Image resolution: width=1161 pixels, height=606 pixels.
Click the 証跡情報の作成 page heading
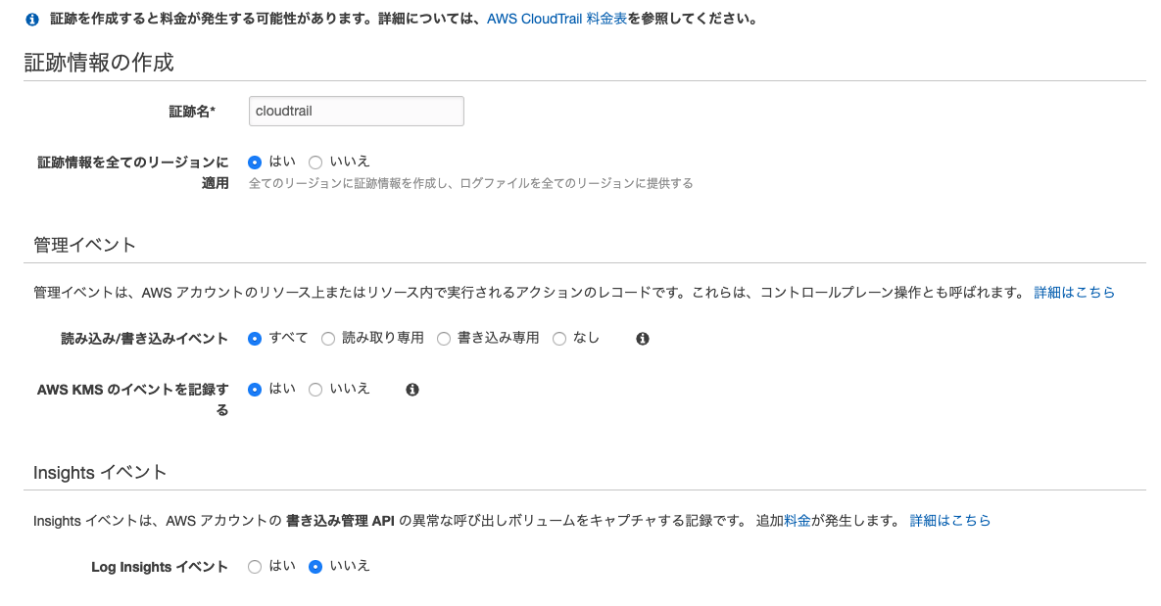(99, 63)
